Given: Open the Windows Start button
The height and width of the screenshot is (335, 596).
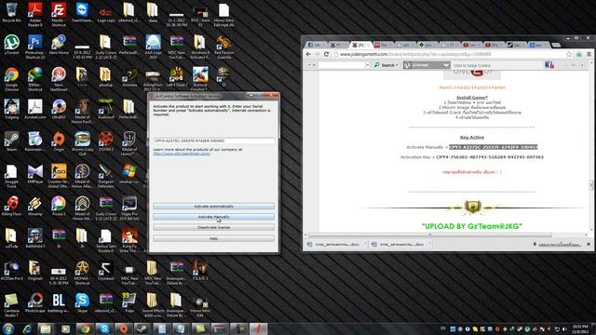Looking at the screenshot, I should 8,328.
